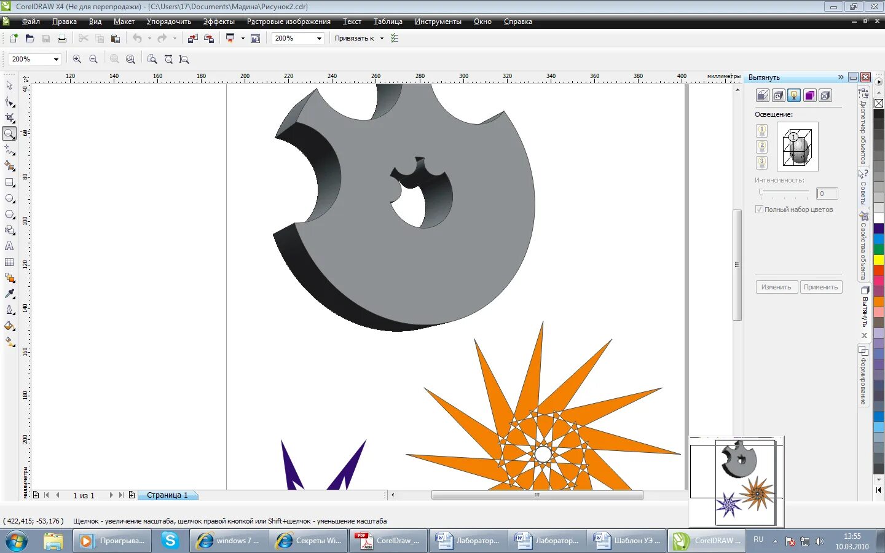Click the RU language indicator in tray

click(x=758, y=539)
